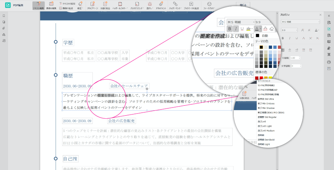
Task: Open the 修正 redaction dropdown
Action: [x=80, y=6]
